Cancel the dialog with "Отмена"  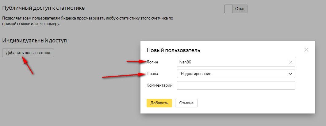tap(186, 103)
